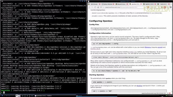Click the Starting Openbox heading
This screenshot has height=97, width=173.
[97, 75]
